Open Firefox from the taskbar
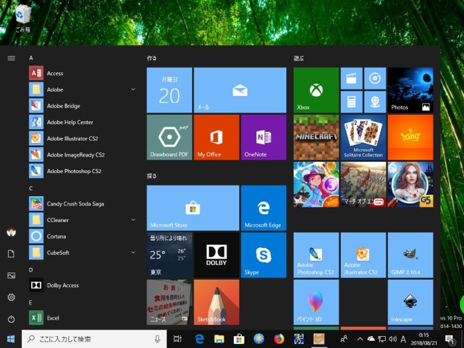This screenshot has width=464, height=348. pyautogui.click(x=279, y=339)
